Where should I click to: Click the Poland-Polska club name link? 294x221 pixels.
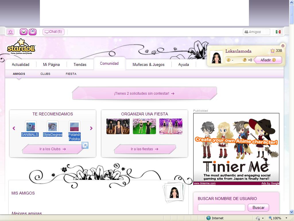pos(74,137)
